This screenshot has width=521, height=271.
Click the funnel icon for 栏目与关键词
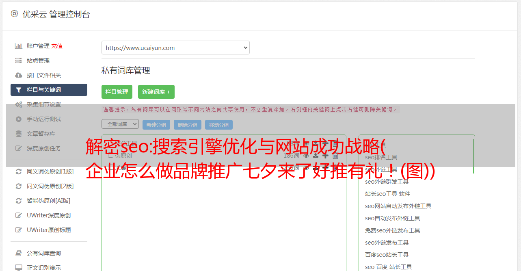[19, 90]
